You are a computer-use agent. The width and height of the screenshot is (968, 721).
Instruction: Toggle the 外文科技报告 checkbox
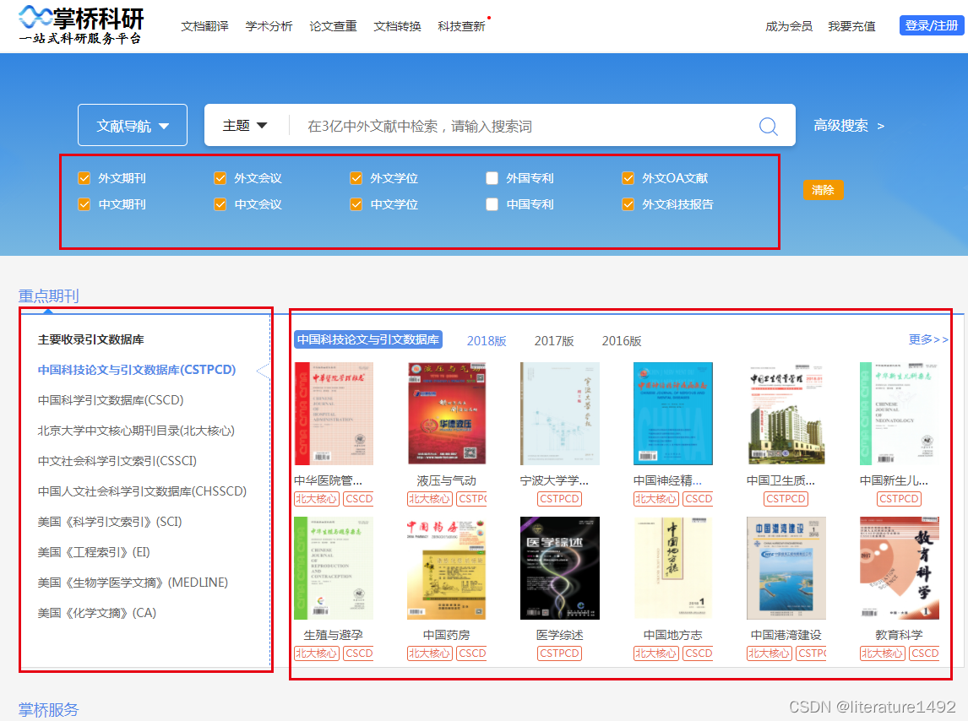[628, 204]
